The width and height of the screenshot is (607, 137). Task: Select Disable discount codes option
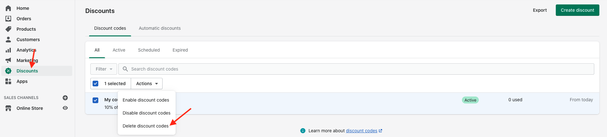click(146, 113)
